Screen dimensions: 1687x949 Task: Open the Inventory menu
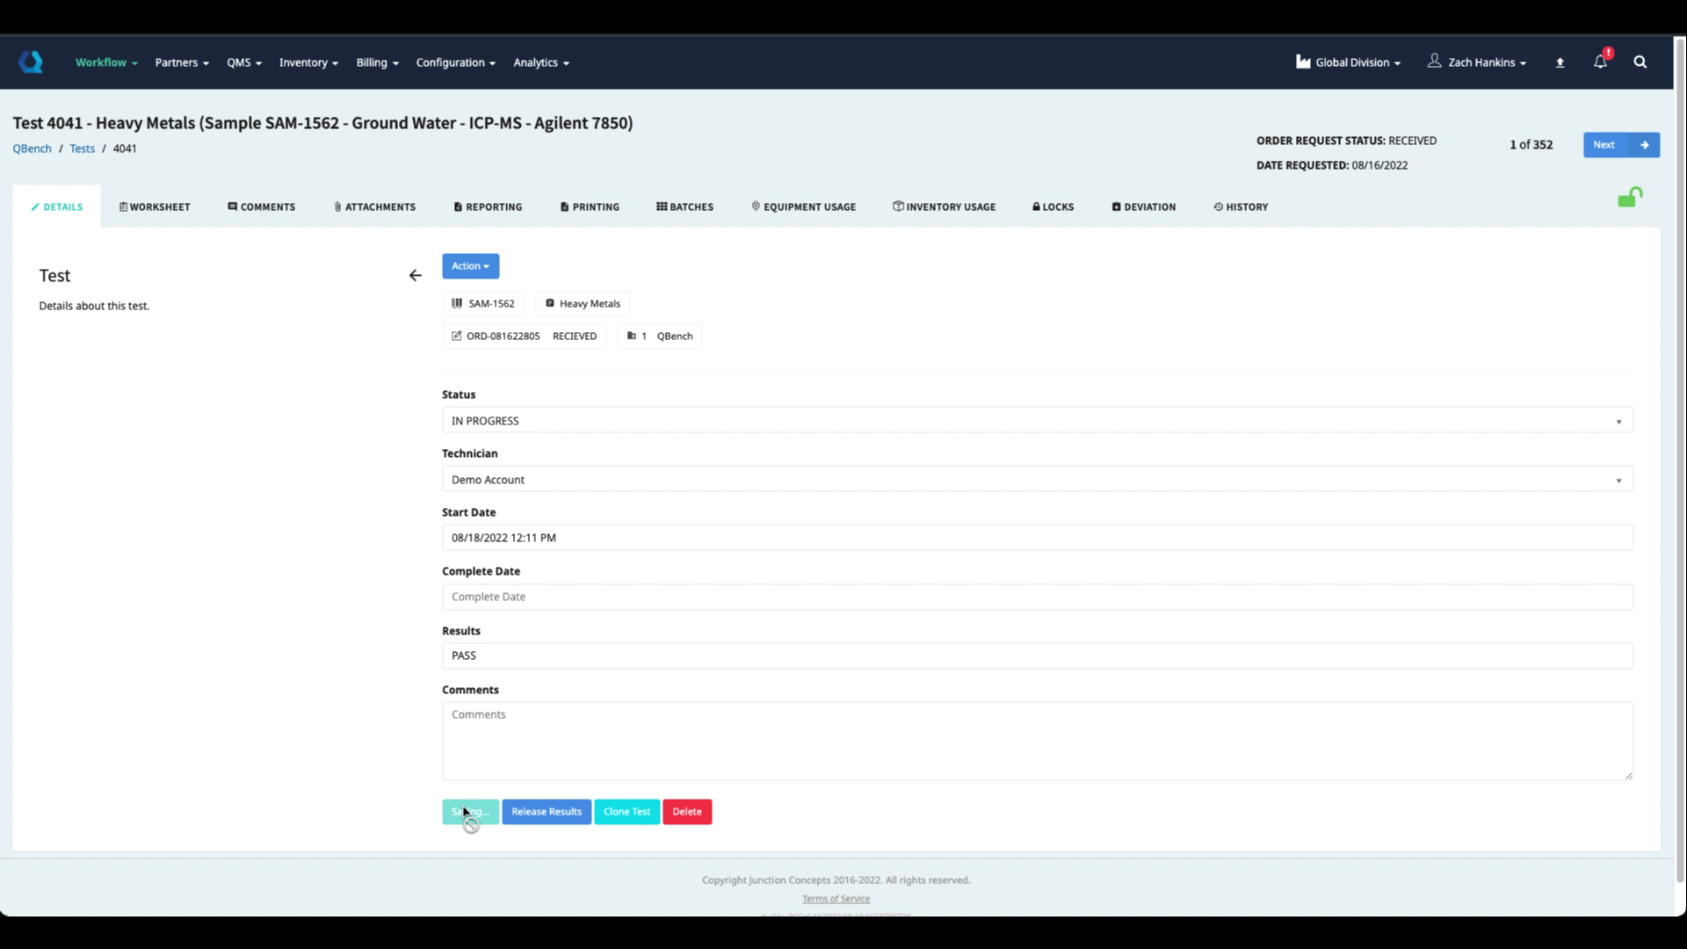308,62
